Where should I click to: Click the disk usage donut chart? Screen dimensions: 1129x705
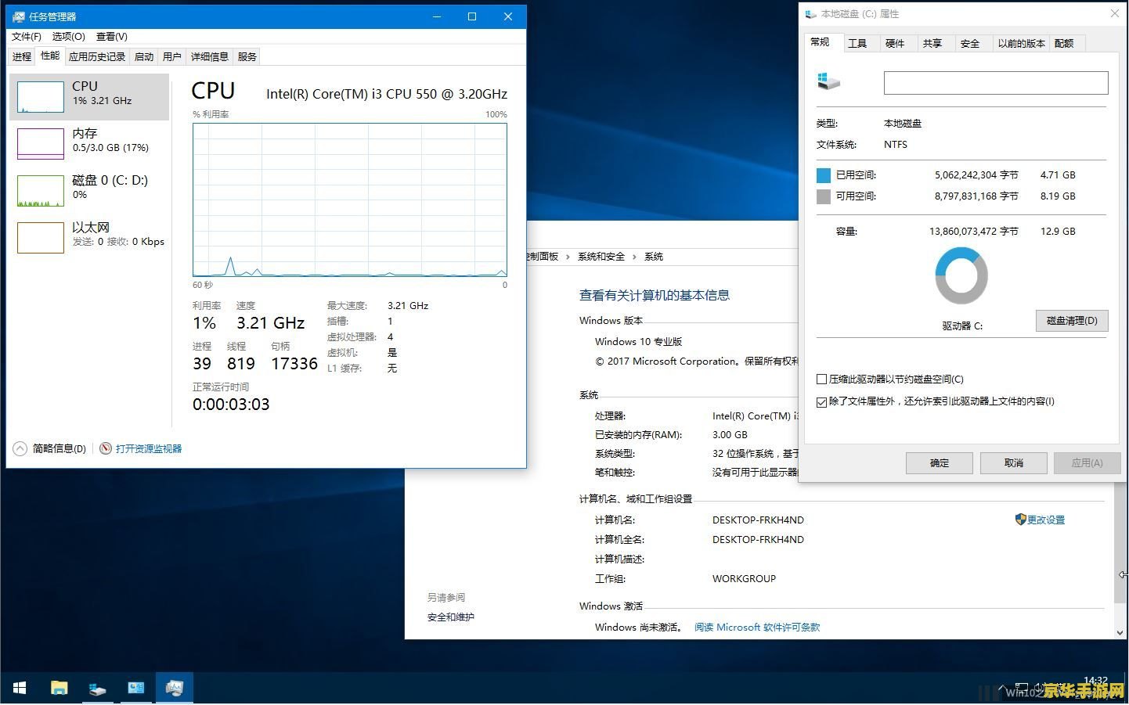[x=961, y=275]
